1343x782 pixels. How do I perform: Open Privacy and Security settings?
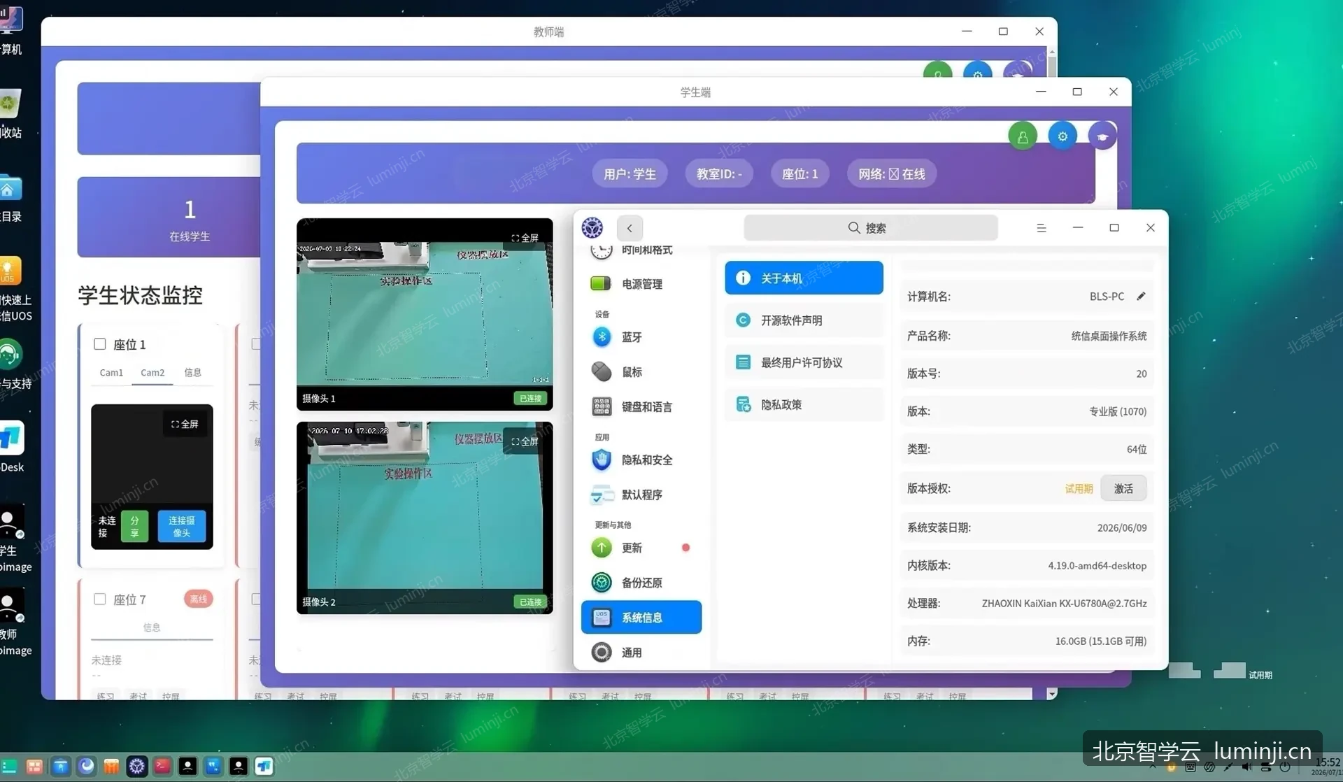pyautogui.click(x=641, y=460)
